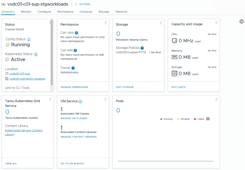Screen dimensions: 245x170
Task: Click drag handle on Capacity and Usage card
Action: 216,23
